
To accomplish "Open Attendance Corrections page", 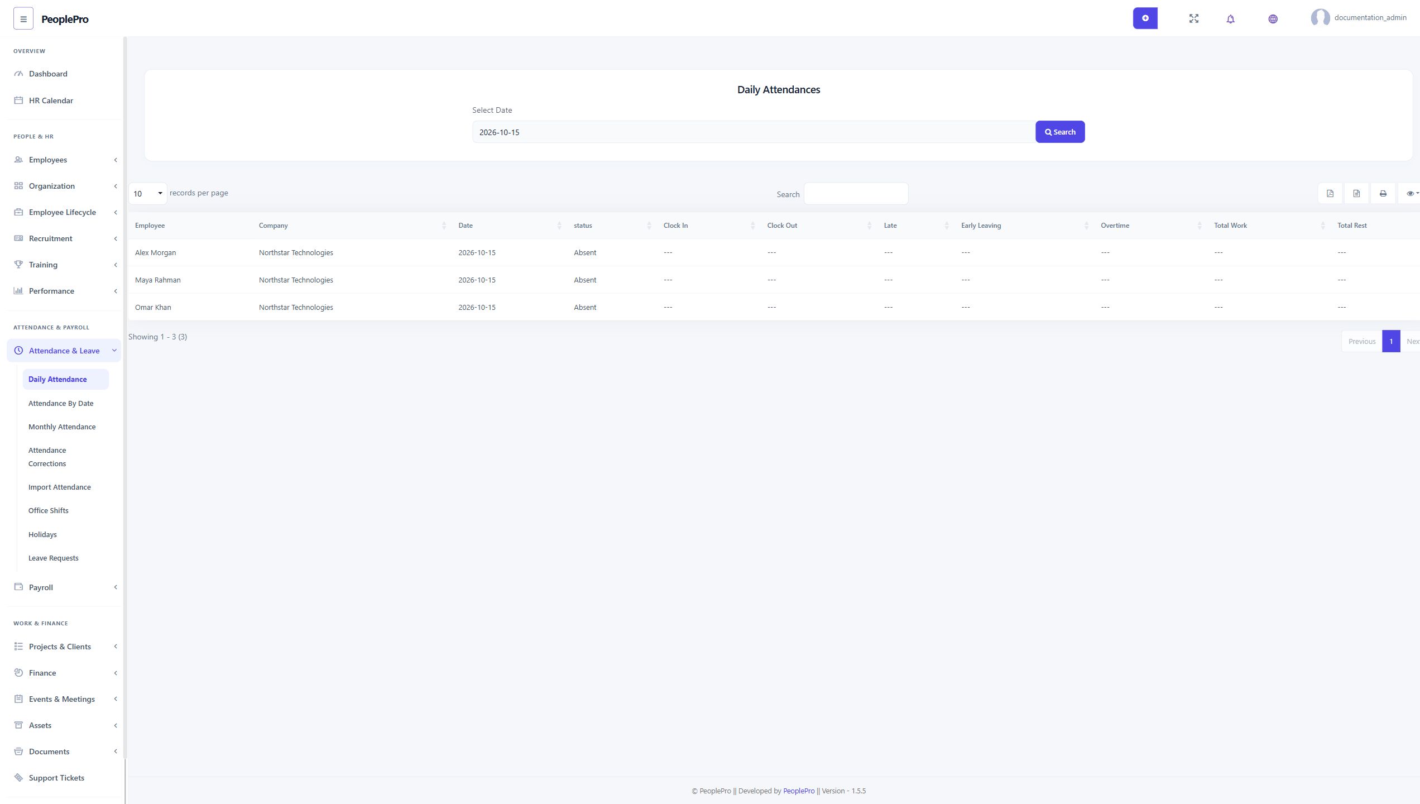I will click(47, 457).
